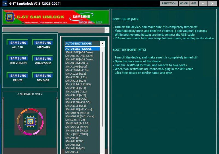Select SM-A103F (A01 Core) model
The width and height of the screenshot is (219, 154).
tap(82, 52)
